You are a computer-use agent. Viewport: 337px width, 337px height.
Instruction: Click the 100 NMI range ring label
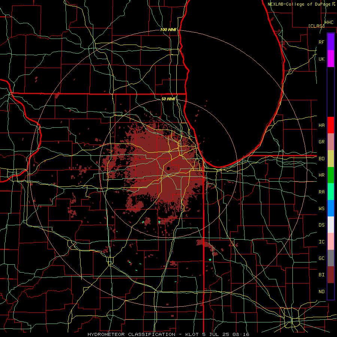coord(168,30)
